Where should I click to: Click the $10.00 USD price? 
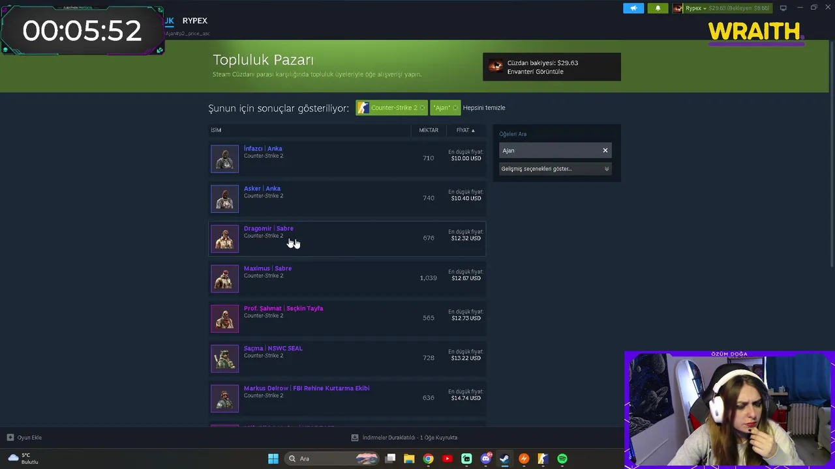coord(466,158)
